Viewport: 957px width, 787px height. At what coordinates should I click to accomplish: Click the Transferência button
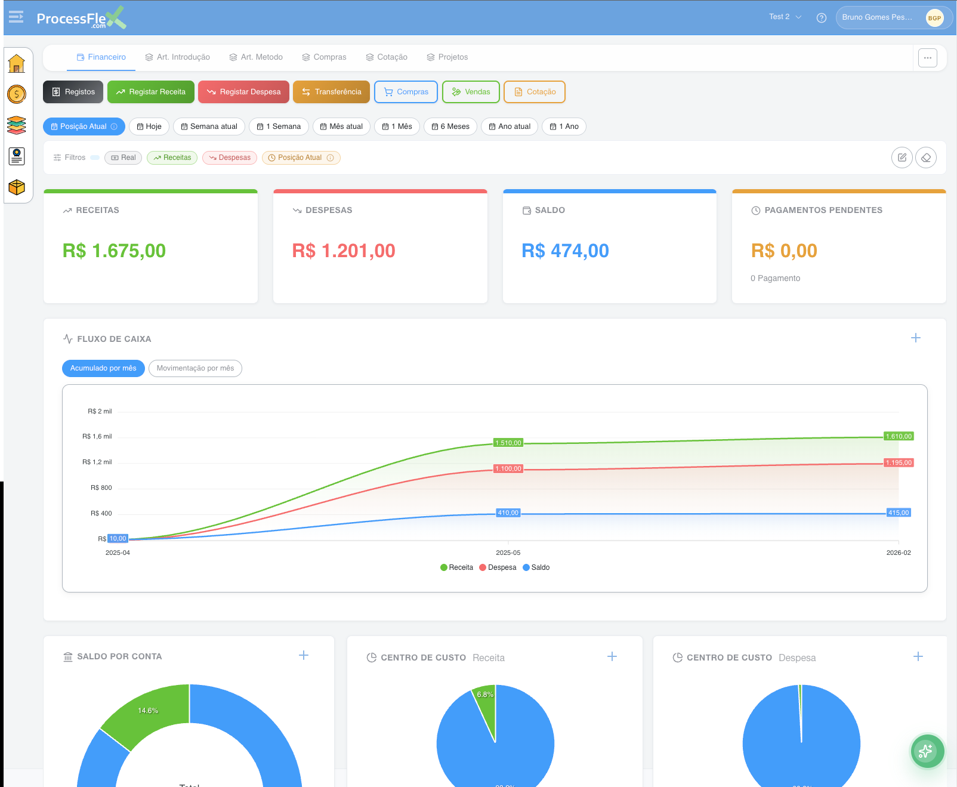click(331, 92)
